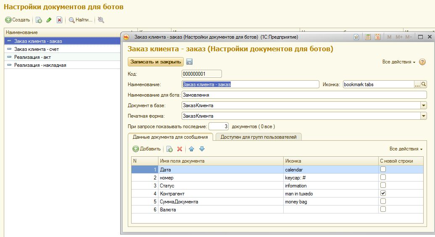The height and width of the screenshot is (237, 435).
Task: Maximize the dialog window
Action: coord(420,37)
